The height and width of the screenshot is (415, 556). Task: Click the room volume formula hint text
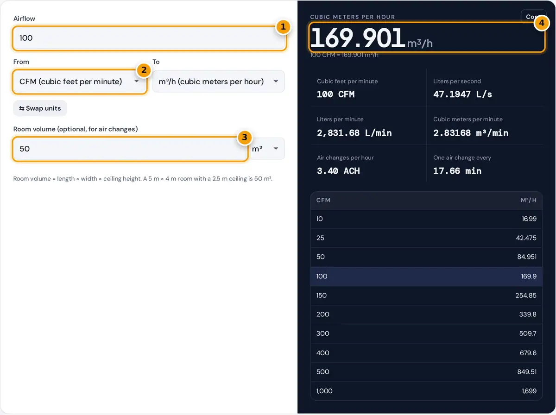pos(143,179)
